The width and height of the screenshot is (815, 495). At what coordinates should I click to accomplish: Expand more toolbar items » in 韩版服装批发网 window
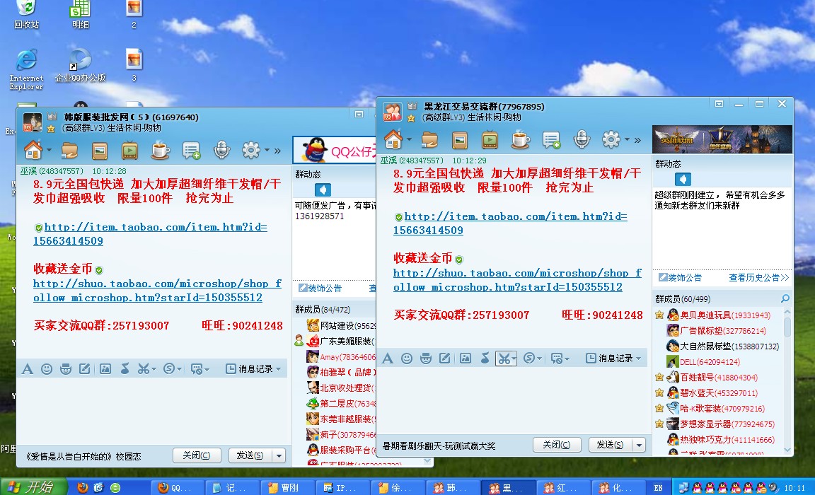(x=277, y=151)
